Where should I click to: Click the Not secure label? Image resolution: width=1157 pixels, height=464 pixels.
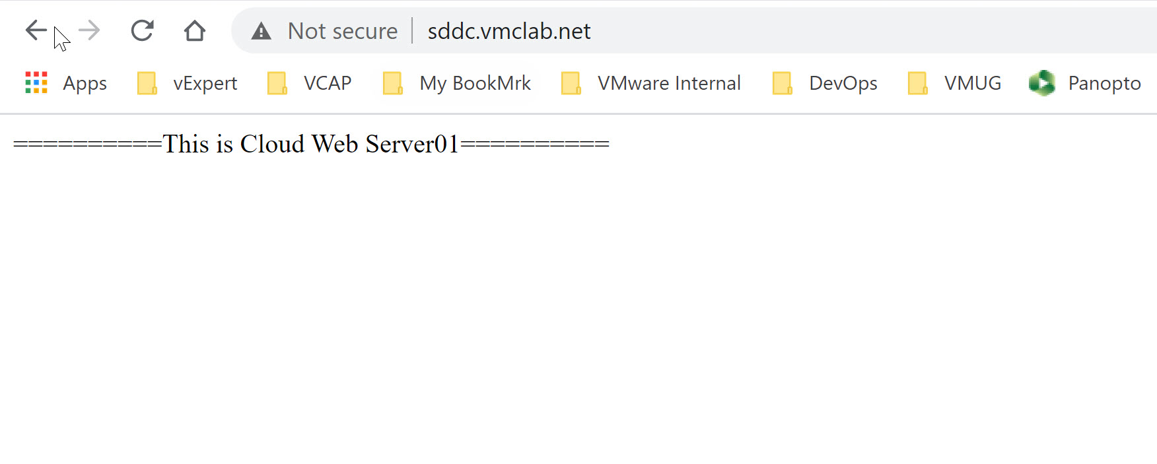[343, 31]
